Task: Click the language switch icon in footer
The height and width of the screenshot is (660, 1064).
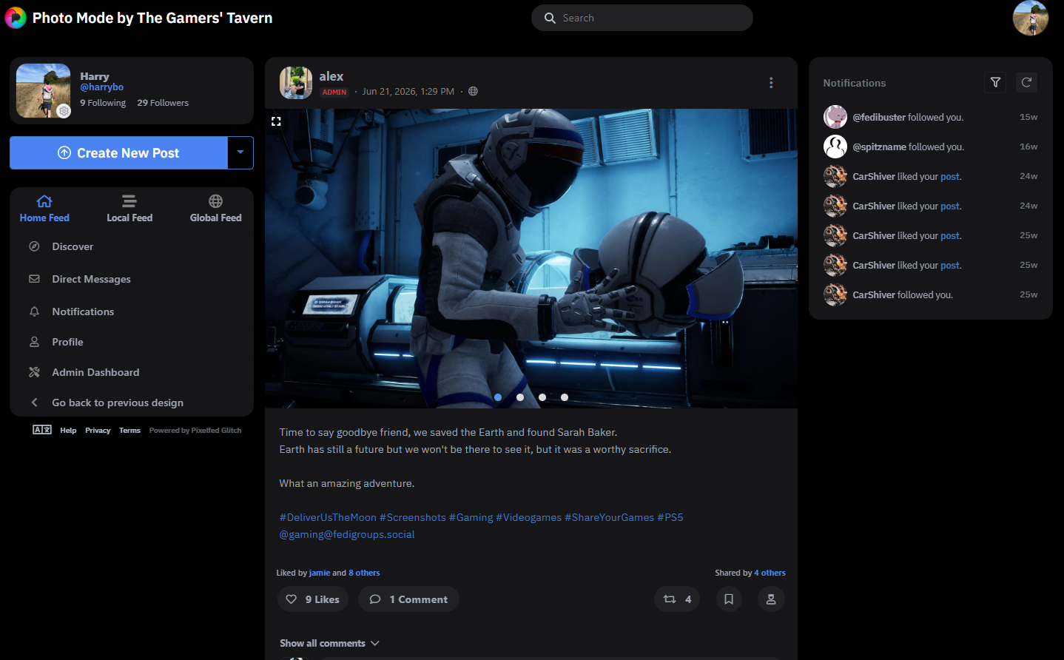Action: tap(42, 430)
